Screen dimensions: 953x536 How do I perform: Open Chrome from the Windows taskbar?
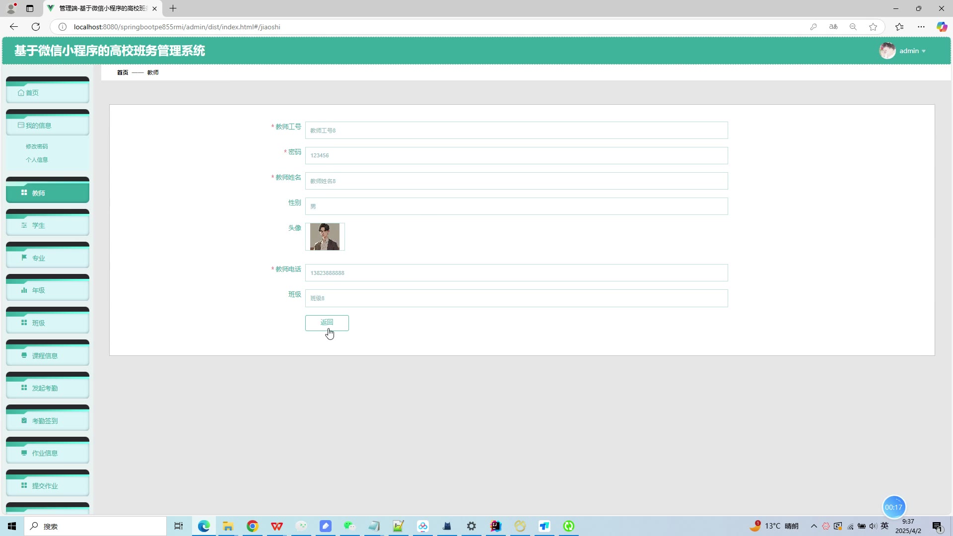point(252,526)
